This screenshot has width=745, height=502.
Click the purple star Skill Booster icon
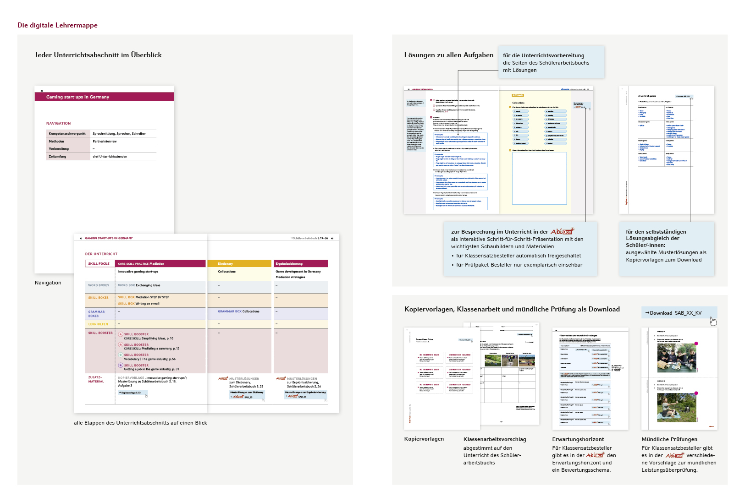[x=121, y=366]
